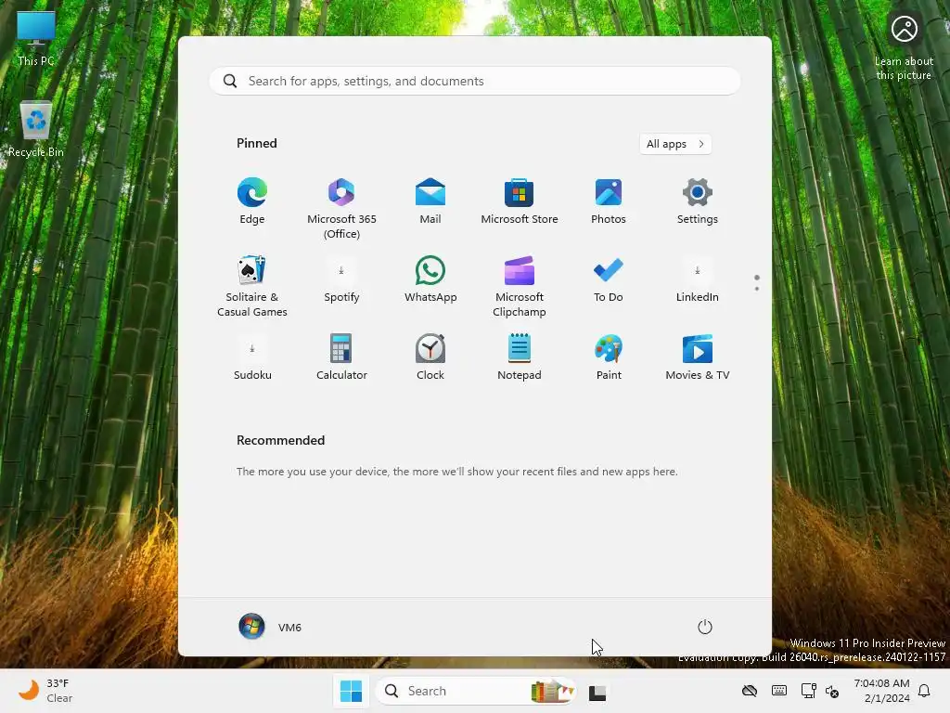Open the black app icon on taskbar
The height and width of the screenshot is (713, 950).
click(x=597, y=692)
